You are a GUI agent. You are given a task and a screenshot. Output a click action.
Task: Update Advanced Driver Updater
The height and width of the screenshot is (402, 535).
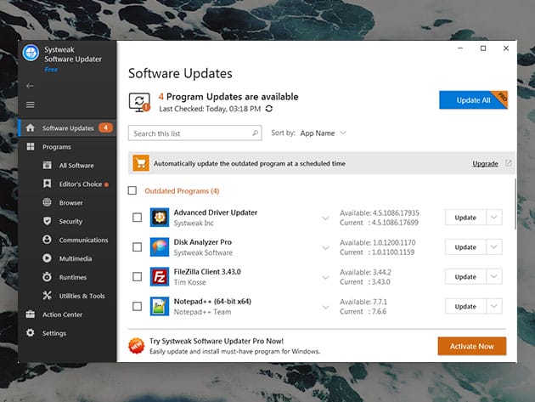tap(465, 218)
